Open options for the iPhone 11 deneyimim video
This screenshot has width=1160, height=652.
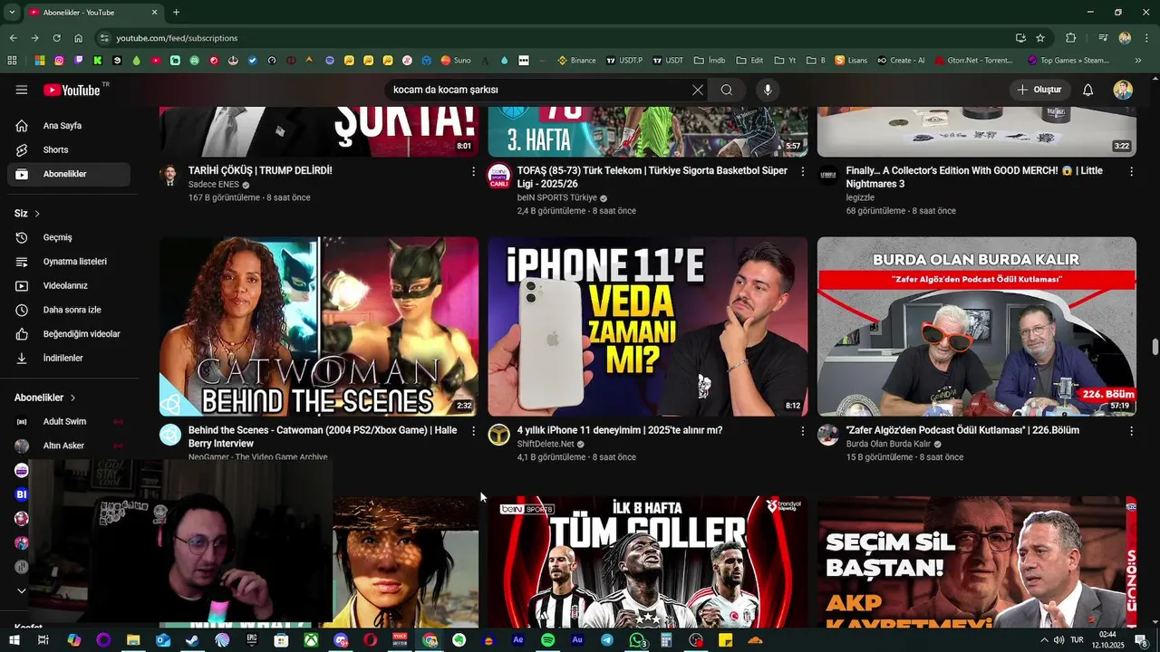pyautogui.click(x=802, y=431)
